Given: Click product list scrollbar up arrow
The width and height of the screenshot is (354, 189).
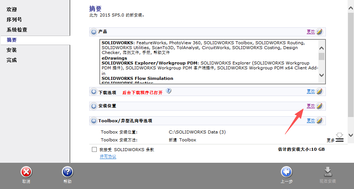Looking at the screenshot, I should tap(321, 48).
